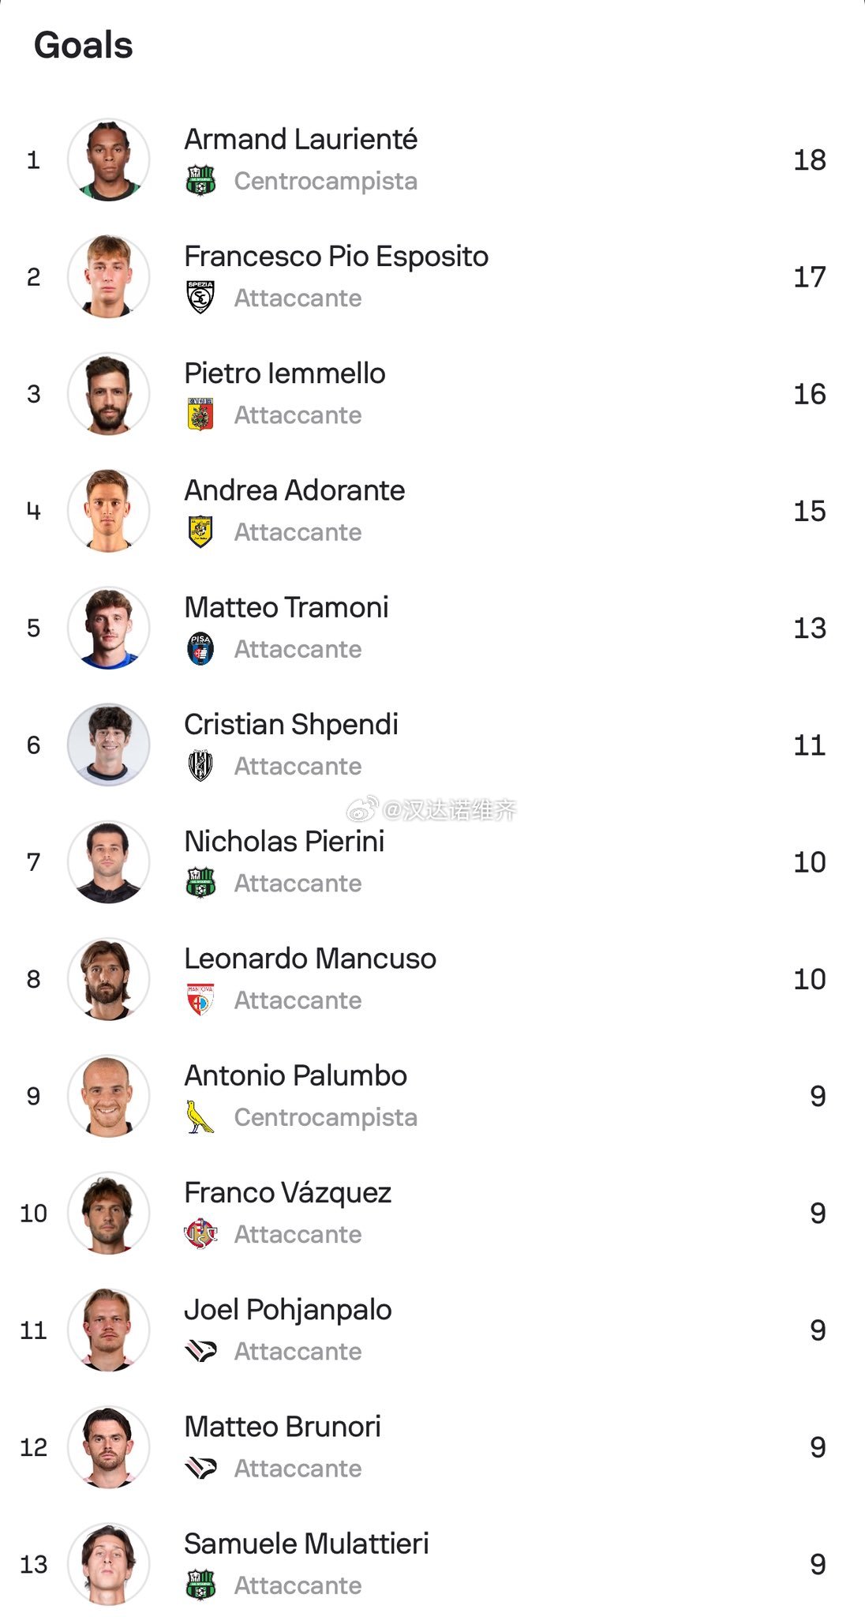
Task: Open Francesco Pio Esposito's portrait
Action: pyautogui.click(x=108, y=276)
